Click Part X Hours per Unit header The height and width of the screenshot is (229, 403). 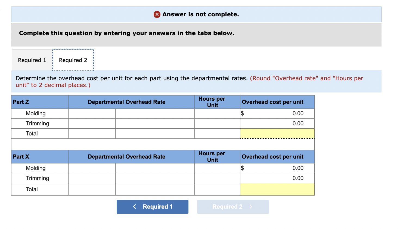(x=212, y=157)
